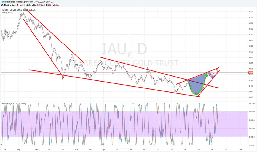
Task: Click the 10.00 price axis label
Action: (251, 97)
